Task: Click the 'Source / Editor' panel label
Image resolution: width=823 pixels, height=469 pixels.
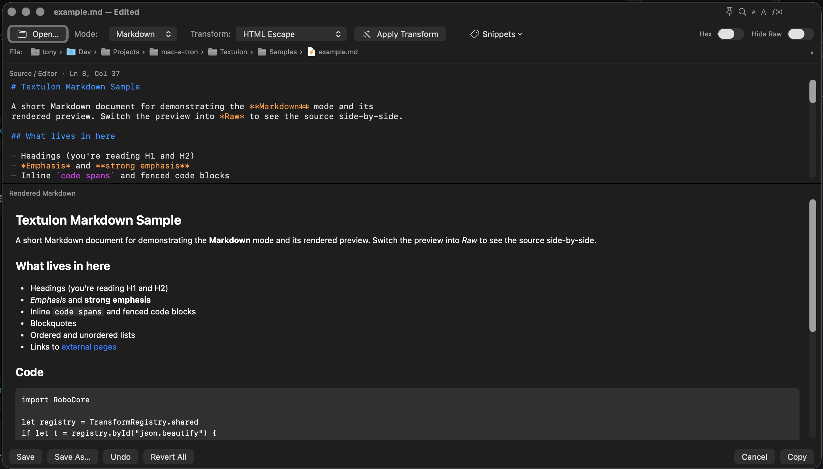Action: coord(33,74)
